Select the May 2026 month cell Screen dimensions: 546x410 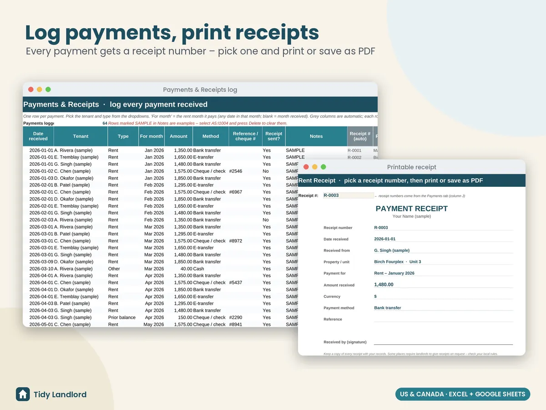coord(152,324)
